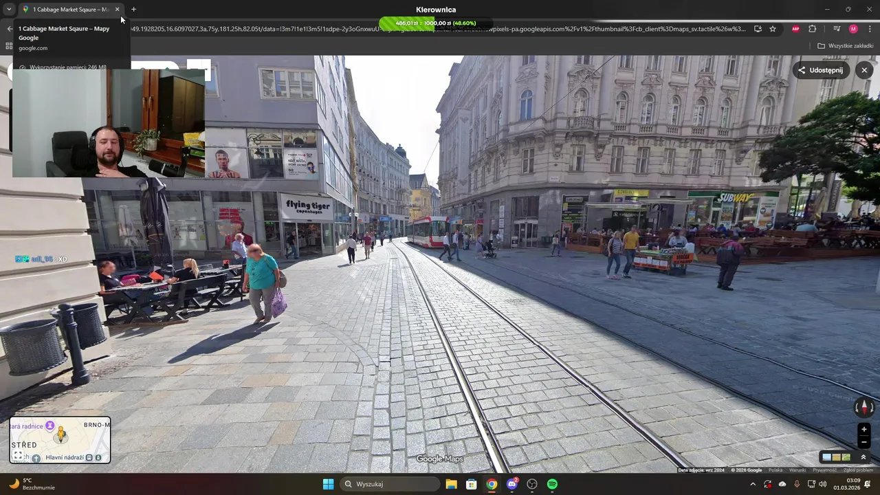Zoom in with the plus button
Image resolution: width=880 pixels, height=495 pixels.
[864, 430]
